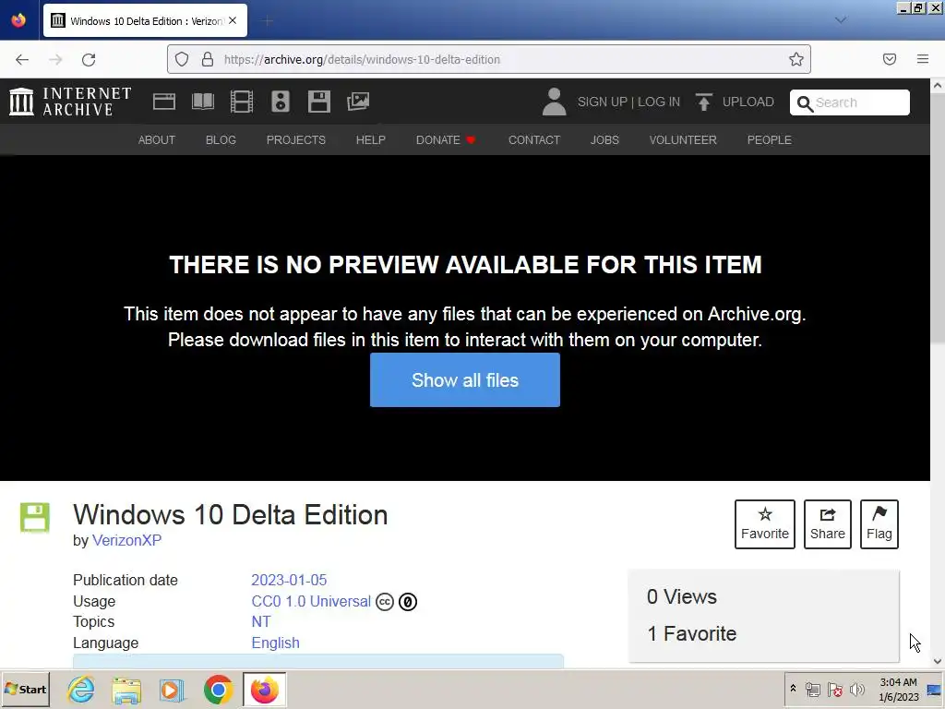
Task: Go back with the back arrow
Action: (22, 59)
